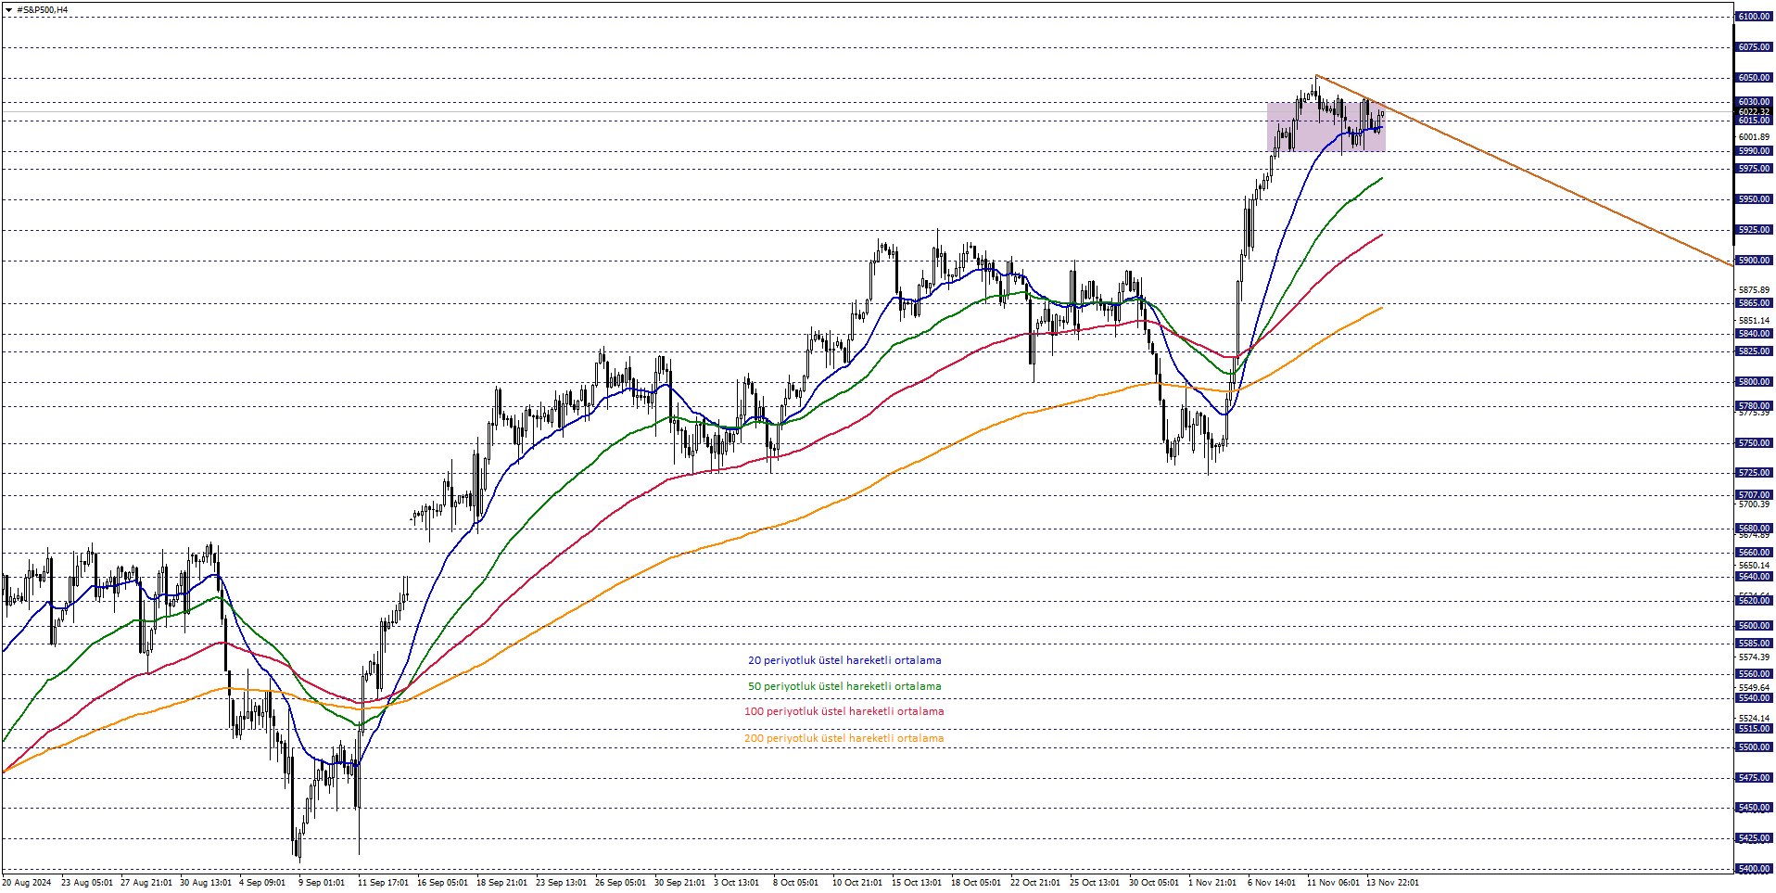1776x893 pixels.
Task: Click the 26 Sep 05:01 date label
Action: click(x=620, y=883)
